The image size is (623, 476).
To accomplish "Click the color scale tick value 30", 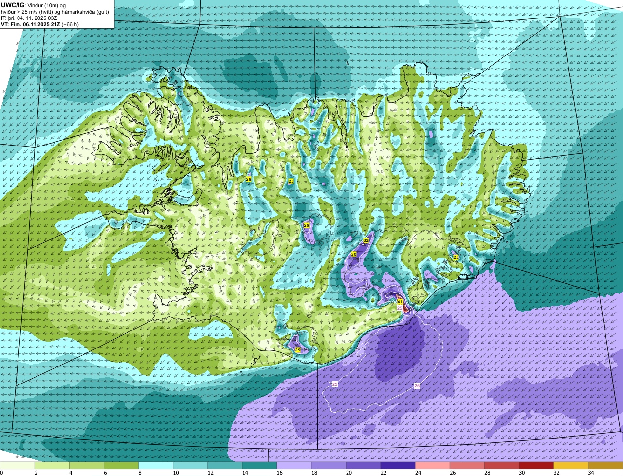I will (x=521, y=473).
